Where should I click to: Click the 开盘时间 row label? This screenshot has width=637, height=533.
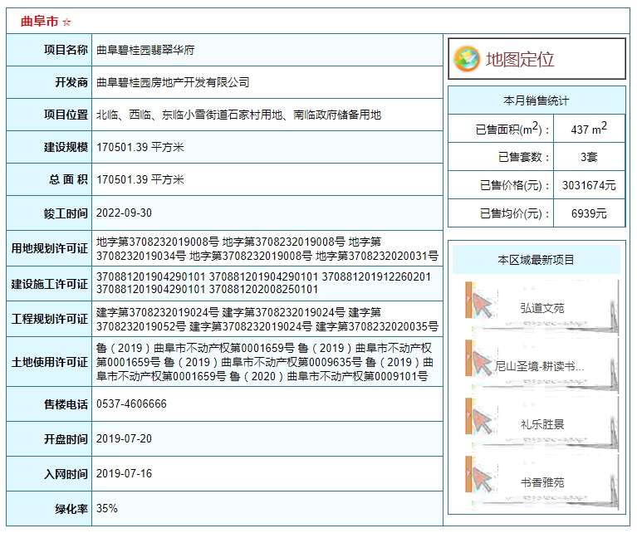66,439
